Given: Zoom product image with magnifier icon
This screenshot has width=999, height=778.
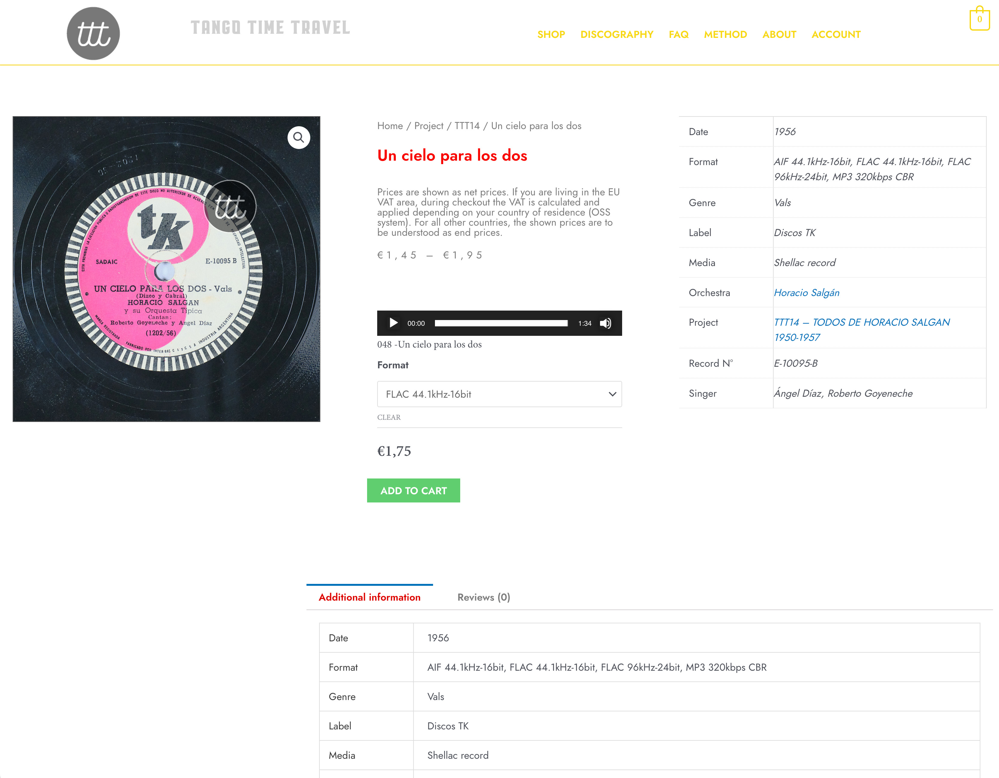Looking at the screenshot, I should [299, 137].
